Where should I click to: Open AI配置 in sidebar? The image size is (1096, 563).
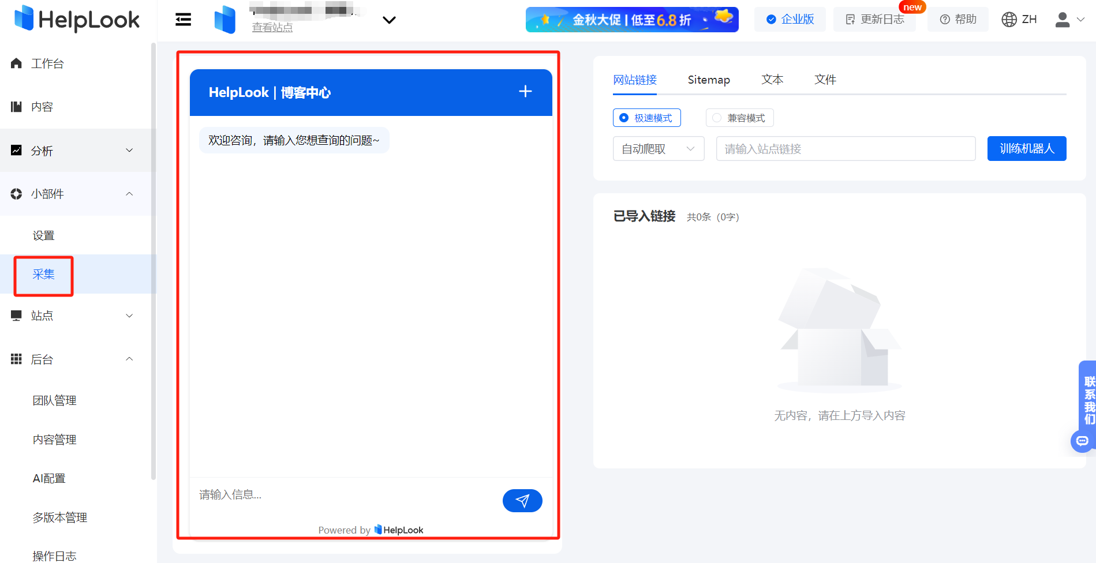pyautogui.click(x=49, y=478)
